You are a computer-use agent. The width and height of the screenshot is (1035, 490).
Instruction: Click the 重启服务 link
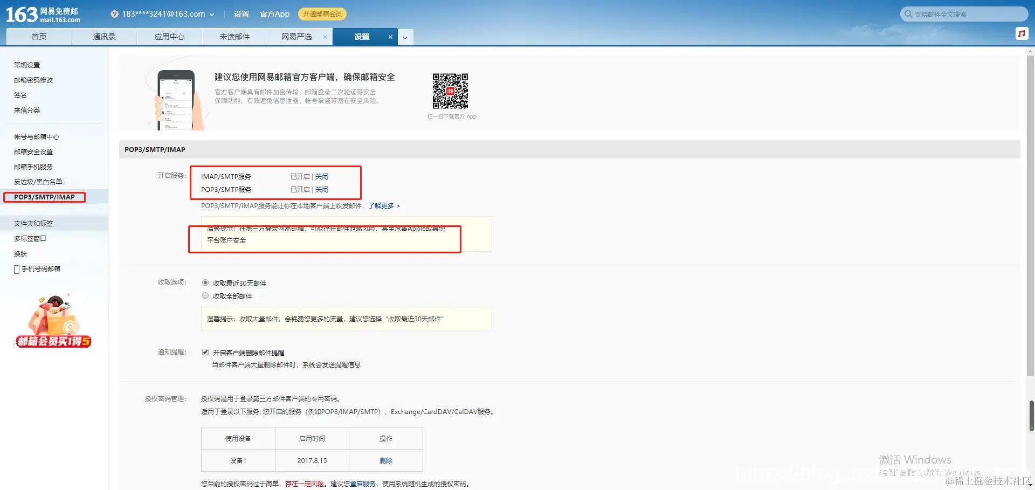[363, 484]
